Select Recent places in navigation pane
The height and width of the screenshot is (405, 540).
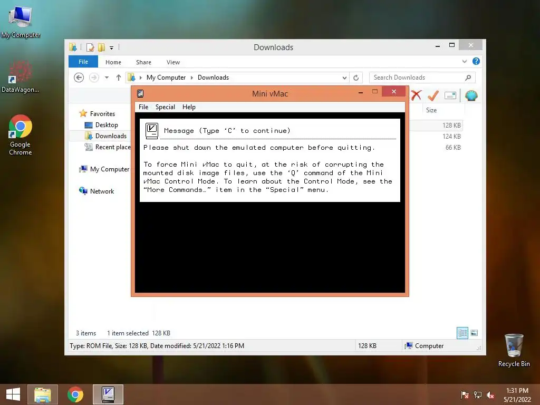tap(113, 147)
